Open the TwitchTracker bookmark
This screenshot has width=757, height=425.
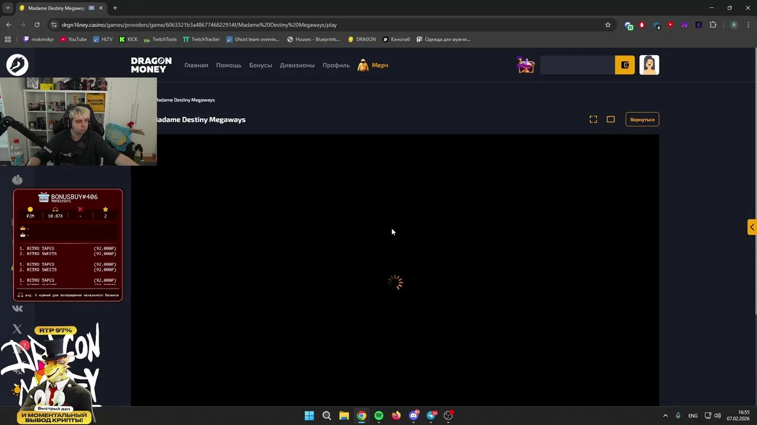tap(201, 40)
